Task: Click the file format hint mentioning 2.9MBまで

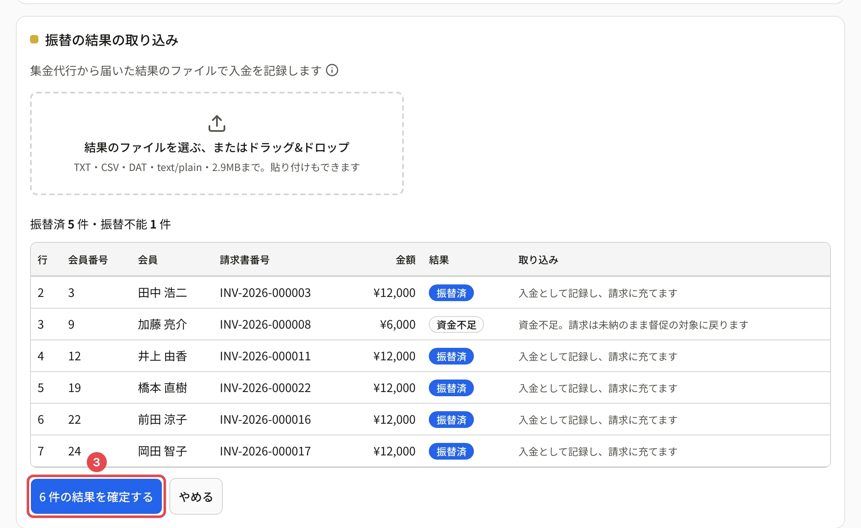Action: [x=217, y=167]
